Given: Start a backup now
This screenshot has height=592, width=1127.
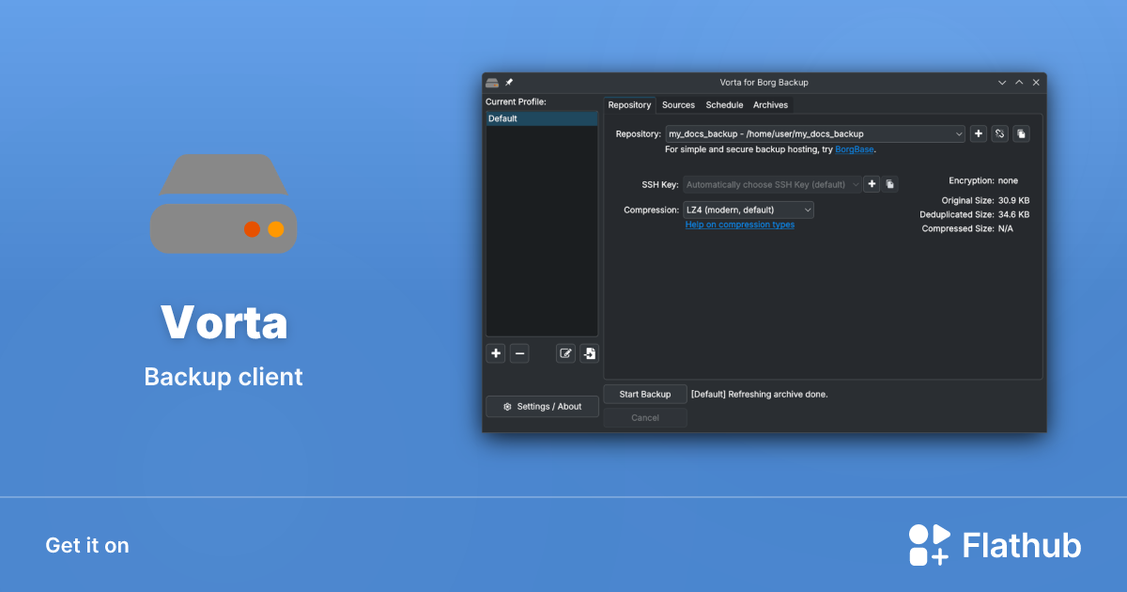Looking at the screenshot, I should click(645, 394).
